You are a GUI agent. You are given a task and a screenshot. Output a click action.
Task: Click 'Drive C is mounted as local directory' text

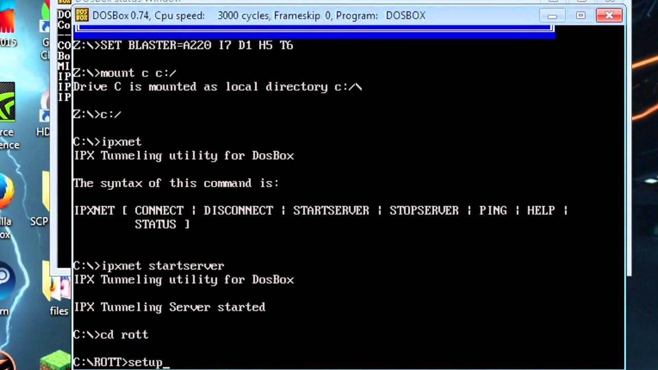[202, 87]
